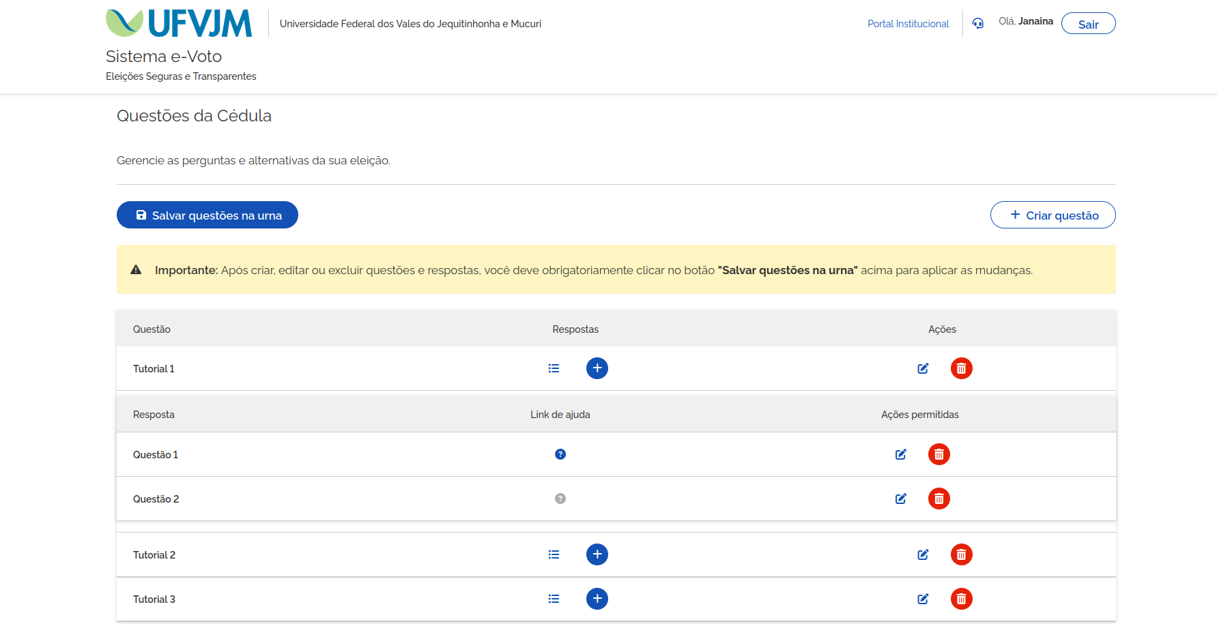Click the Ações permitidas column header

point(920,415)
